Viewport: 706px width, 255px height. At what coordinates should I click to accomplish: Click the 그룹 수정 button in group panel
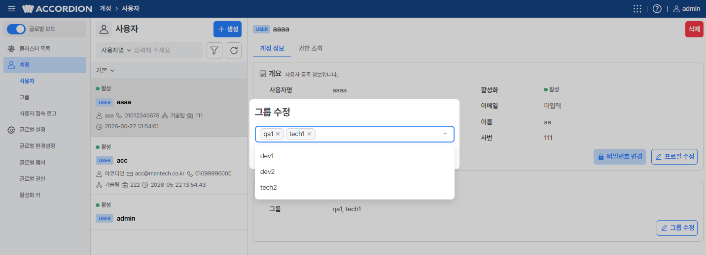pos(677,228)
